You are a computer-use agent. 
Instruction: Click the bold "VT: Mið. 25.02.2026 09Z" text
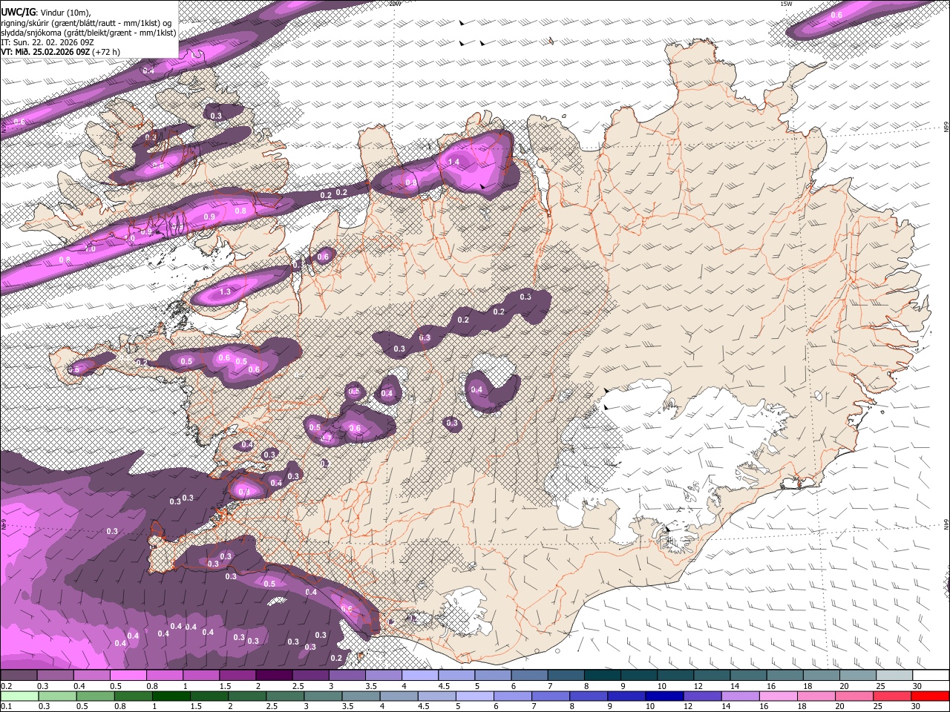pyautogui.click(x=46, y=52)
